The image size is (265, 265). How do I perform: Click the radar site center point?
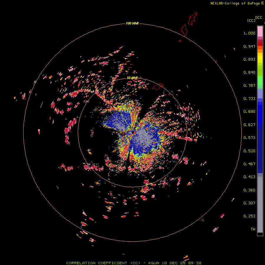pyautogui.click(x=133, y=132)
